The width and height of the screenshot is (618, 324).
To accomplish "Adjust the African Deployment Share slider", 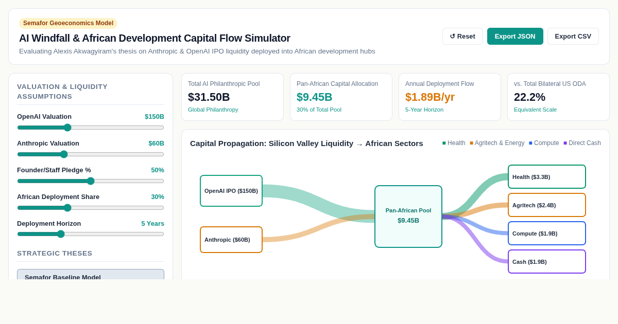I will point(91,208).
